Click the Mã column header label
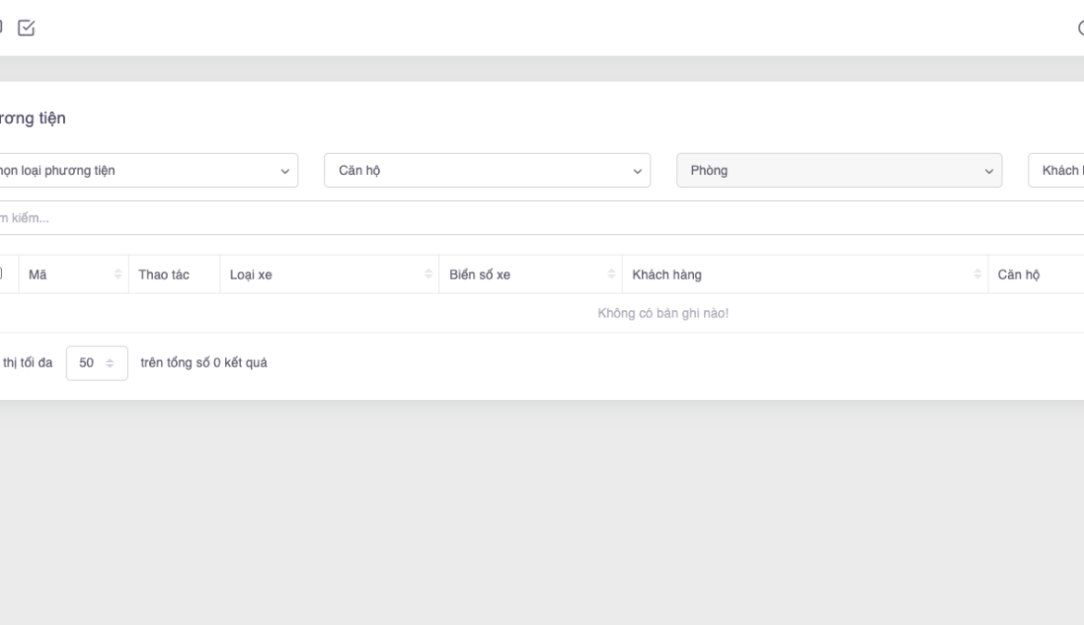The height and width of the screenshot is (625, 1084). (38, 275)
